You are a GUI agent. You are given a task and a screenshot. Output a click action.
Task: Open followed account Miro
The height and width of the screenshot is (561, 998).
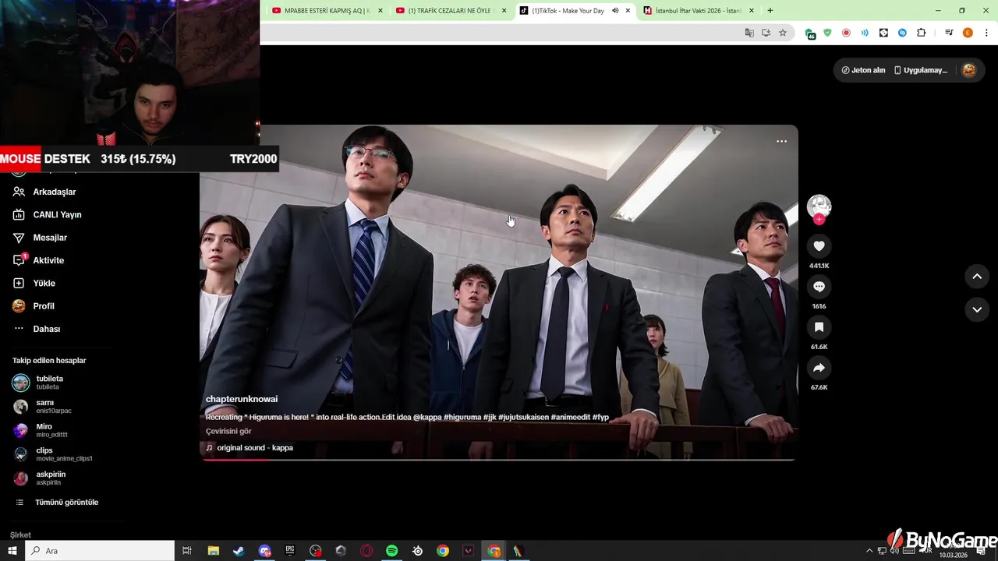pos(51,431)
